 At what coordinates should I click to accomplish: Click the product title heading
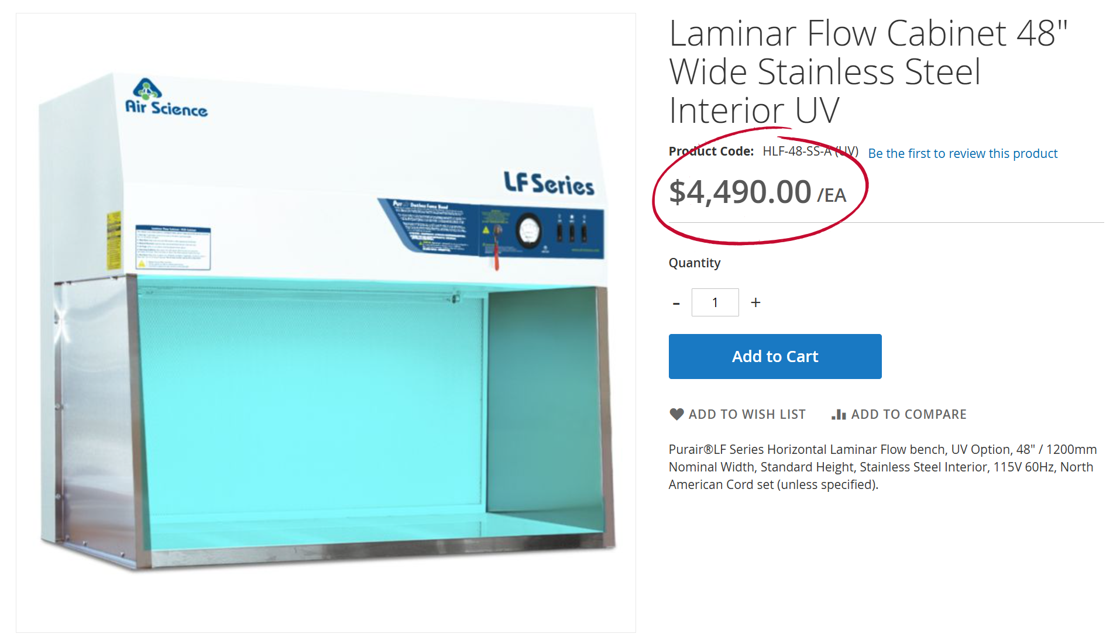point(868,71)
